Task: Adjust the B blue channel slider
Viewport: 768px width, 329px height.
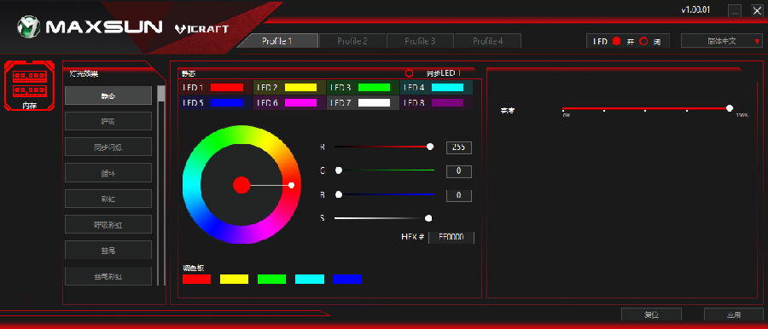Action: coord(385,194)
